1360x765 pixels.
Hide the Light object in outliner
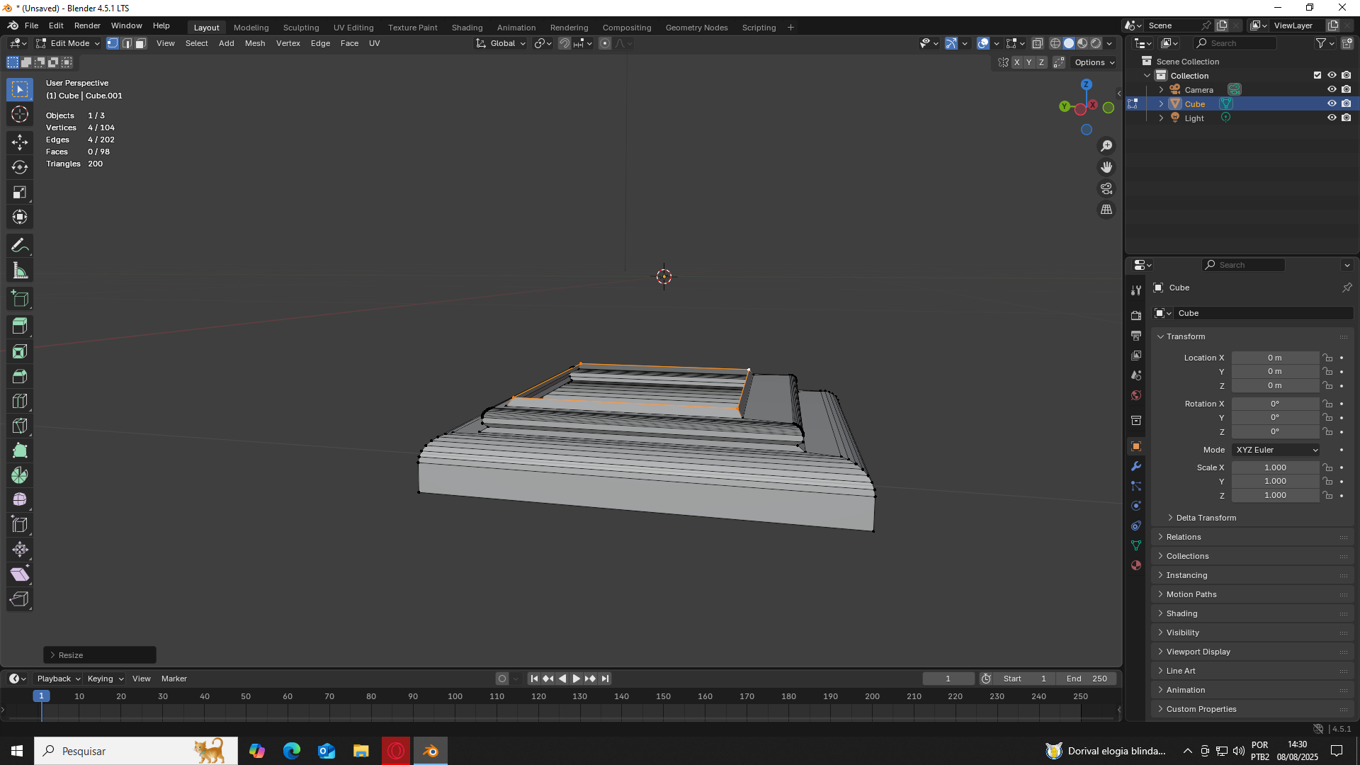click(x=1332, y=118)
